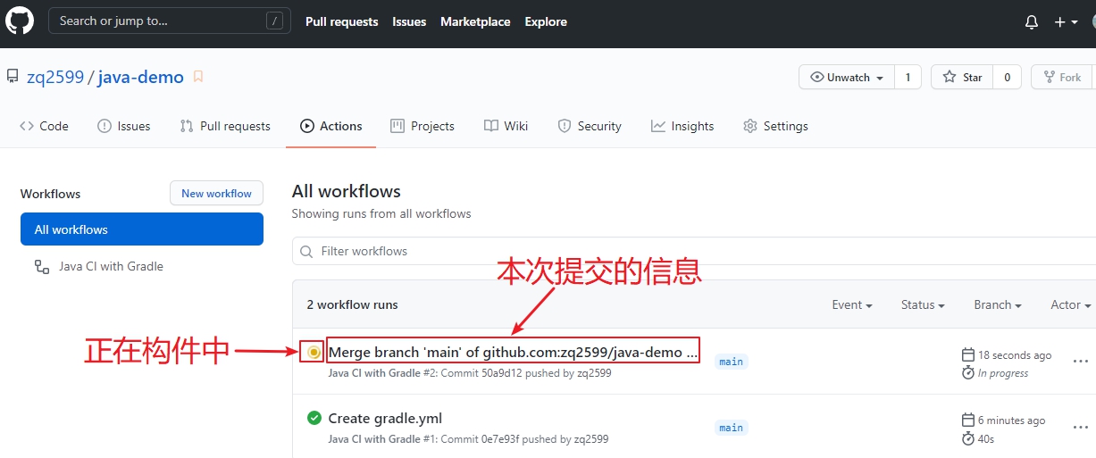This screenshot has width=1096, height=458.
Task: Click the 6 minutes ago timestamp
Action: (1012, 421)
